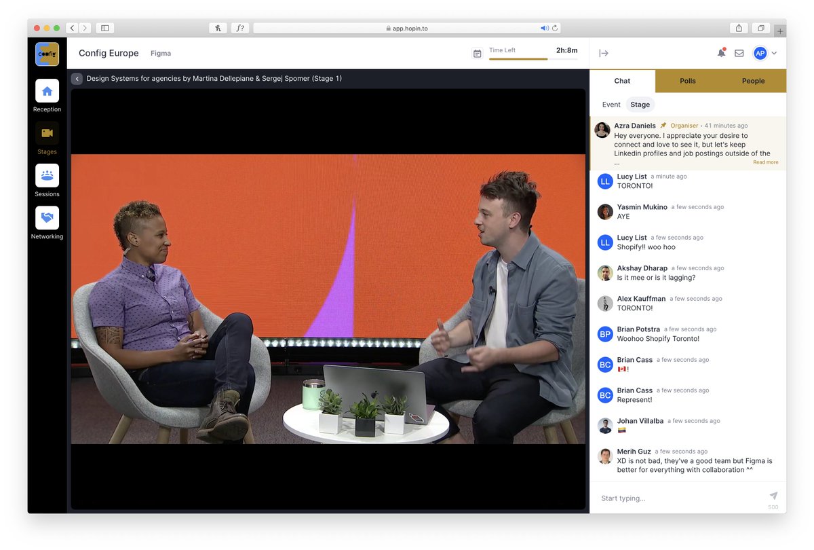Click the Brian Cass name on Represent! message

click(635, 390)
